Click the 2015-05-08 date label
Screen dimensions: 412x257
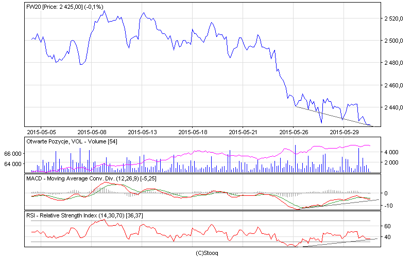point(92,132)
